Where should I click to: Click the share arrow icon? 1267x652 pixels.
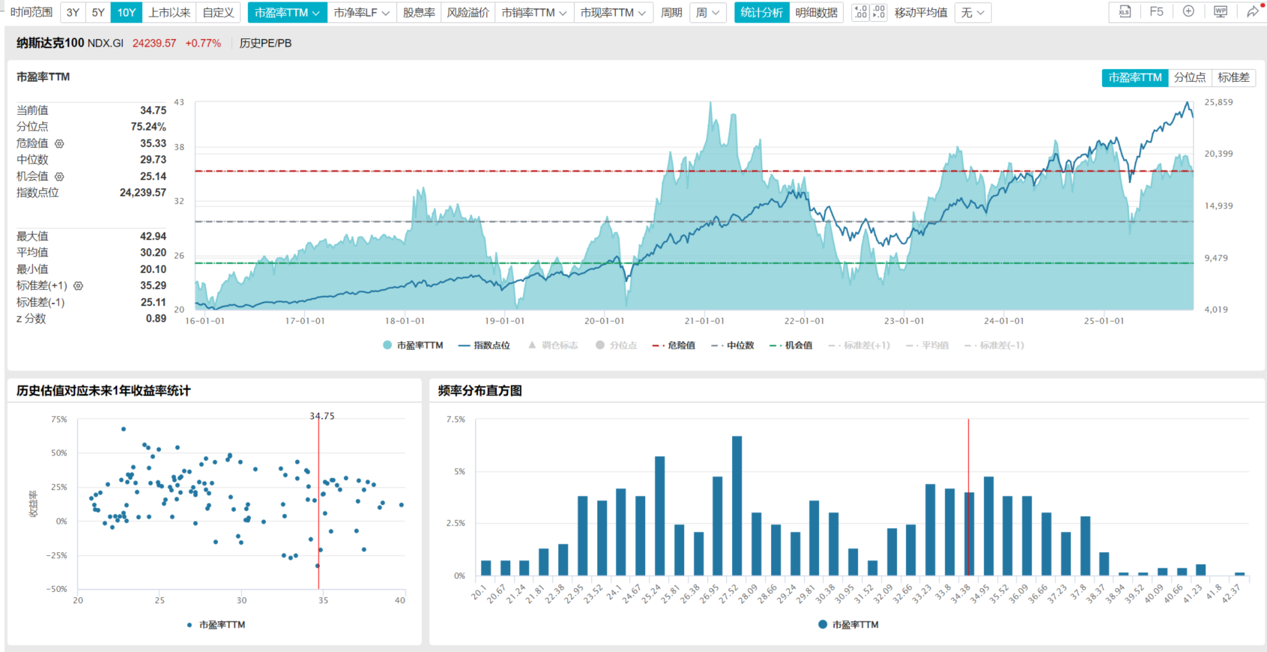[x=1252, y=12]
